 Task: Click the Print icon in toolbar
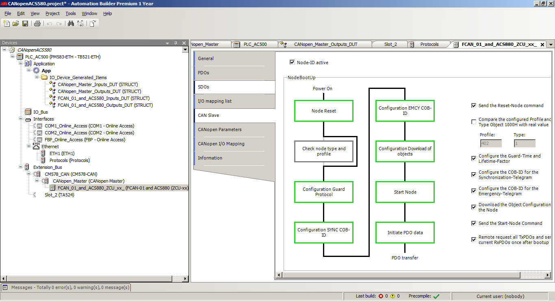point(37,24)
